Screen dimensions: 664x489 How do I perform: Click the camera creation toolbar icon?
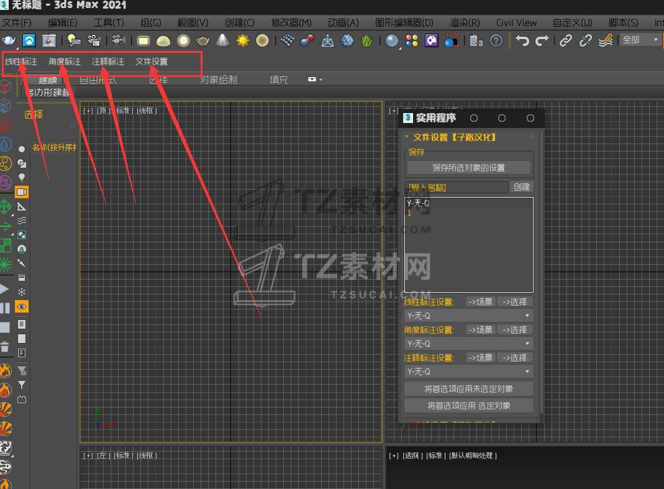pos(94,40)
